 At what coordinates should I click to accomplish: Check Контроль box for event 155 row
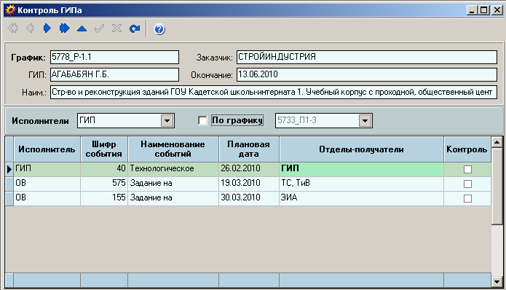pyautogui.click(x=467, y=198)
